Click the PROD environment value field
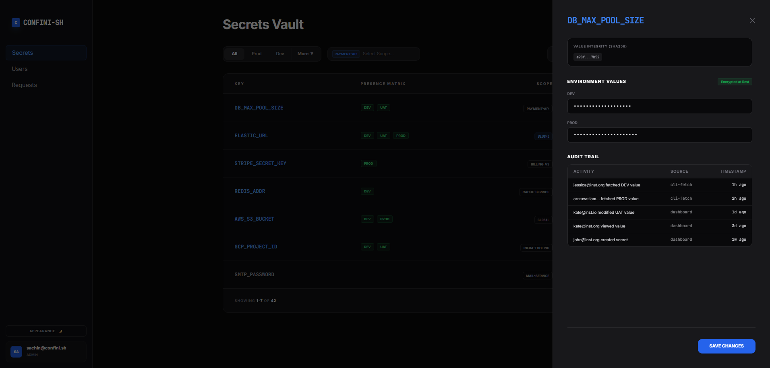This screenshot has height=368, width=770. pyautogui.click(x=659, y=135)
